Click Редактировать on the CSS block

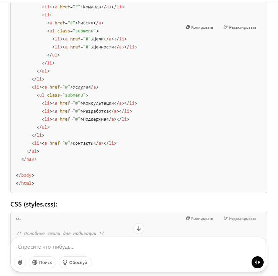pos(240,219)
